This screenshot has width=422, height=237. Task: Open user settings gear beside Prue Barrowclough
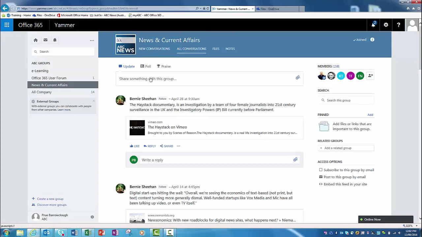coord(92,217)
